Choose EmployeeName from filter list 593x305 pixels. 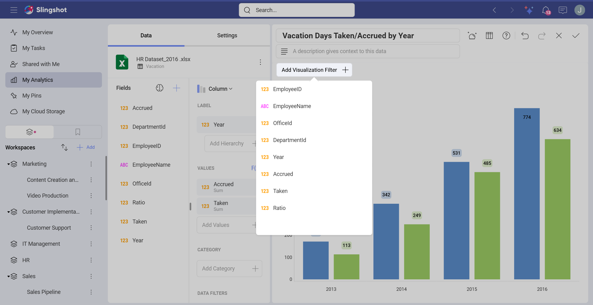point(314,106)
